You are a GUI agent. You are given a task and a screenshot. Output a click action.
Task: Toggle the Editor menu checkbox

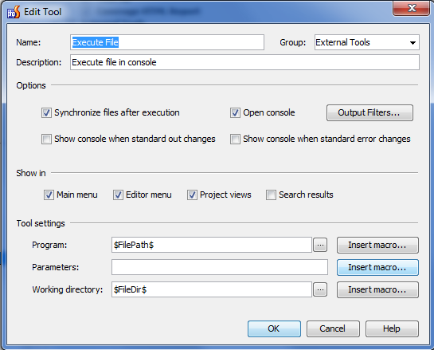(118, 195)
